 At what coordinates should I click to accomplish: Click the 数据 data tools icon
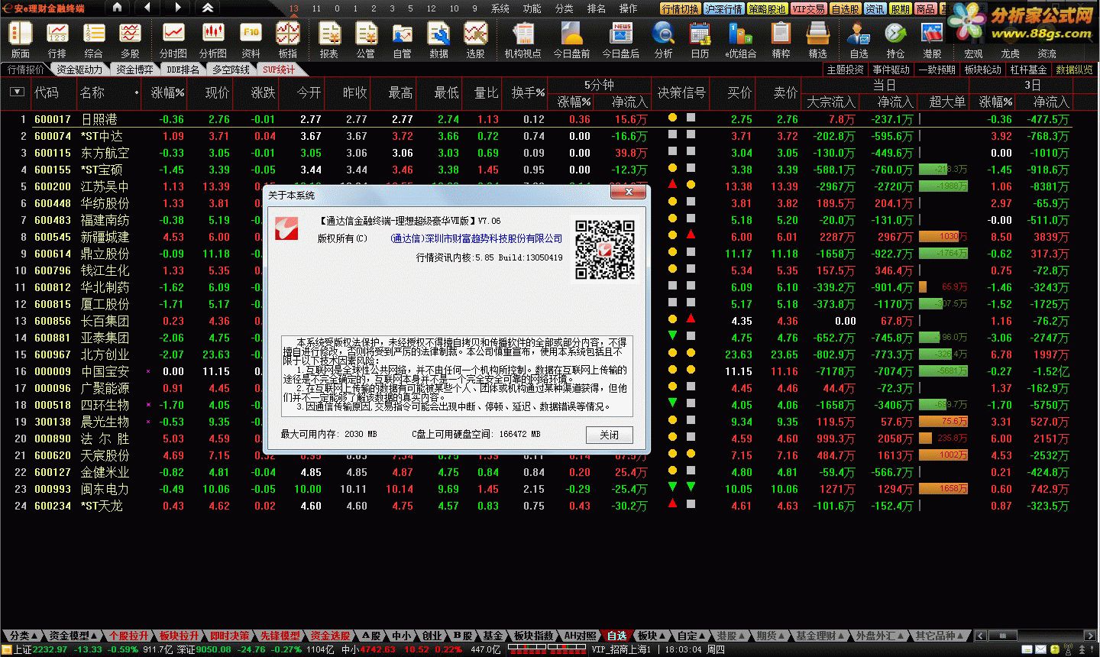coord(438,40)
